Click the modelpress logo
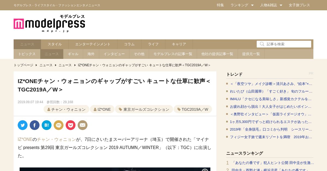The image size is (327, 171). point(49,23)
